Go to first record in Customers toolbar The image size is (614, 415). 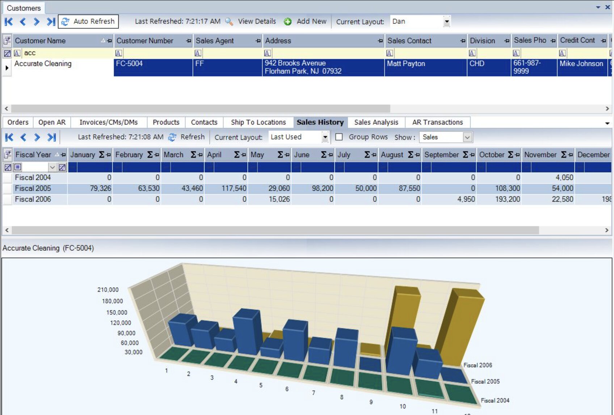pos(9,22)
